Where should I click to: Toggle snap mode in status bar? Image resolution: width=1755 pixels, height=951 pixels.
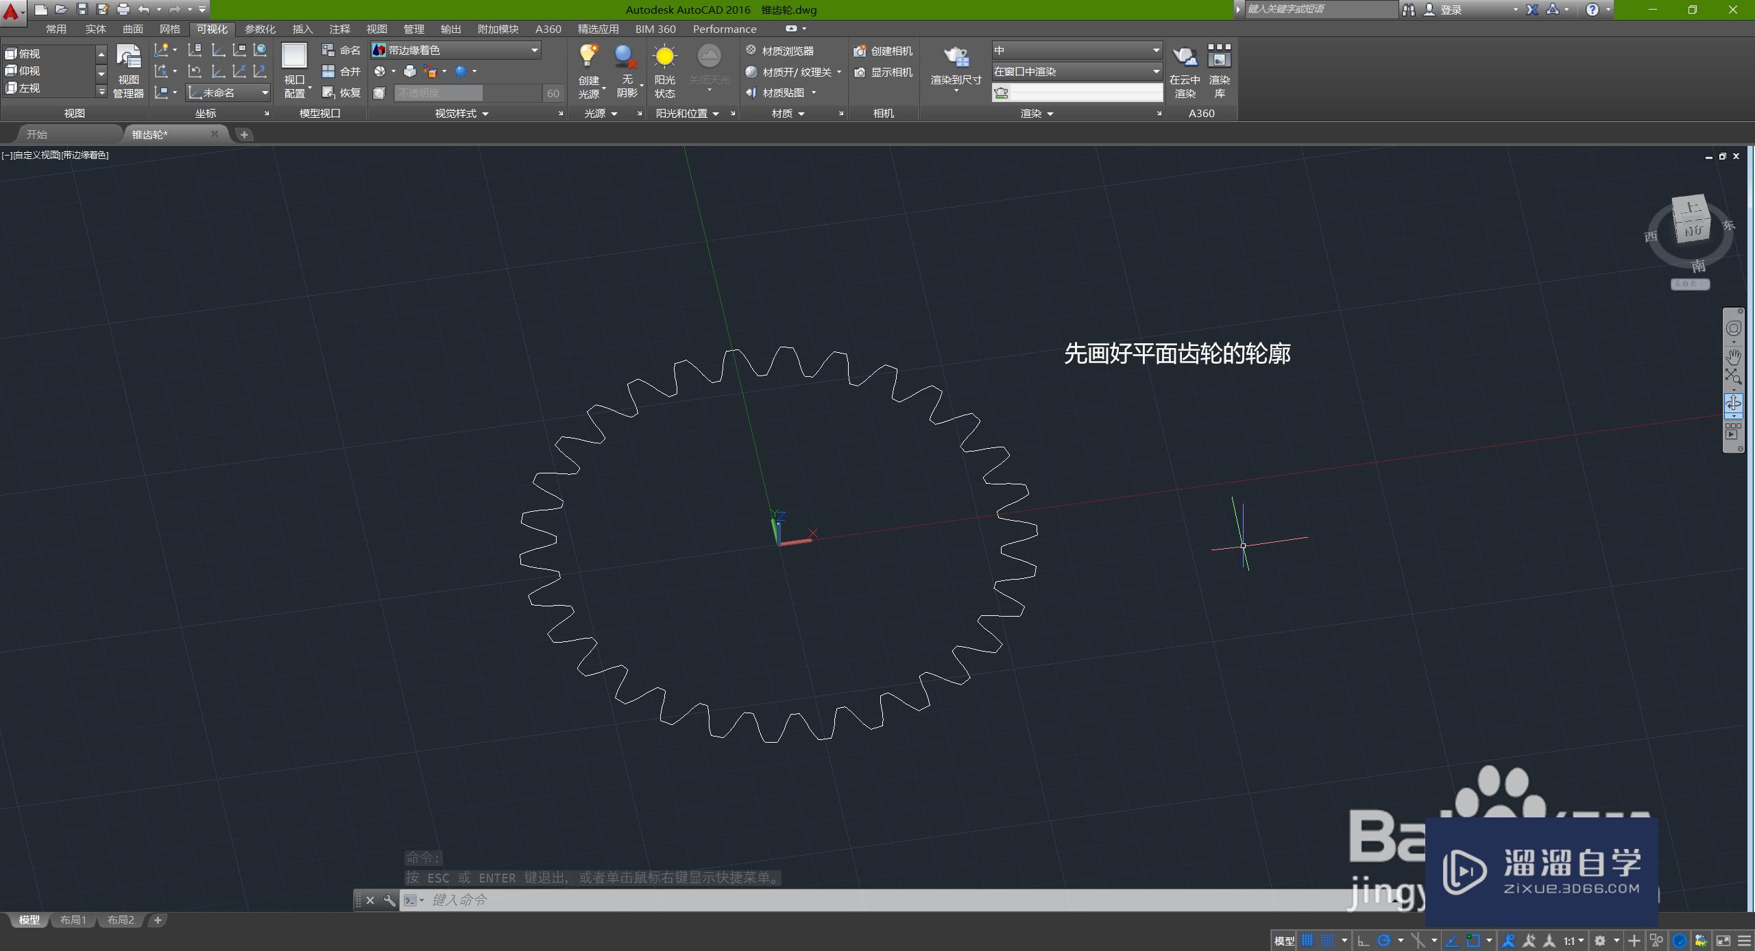pyautogui.click(x=1328, y=940)
